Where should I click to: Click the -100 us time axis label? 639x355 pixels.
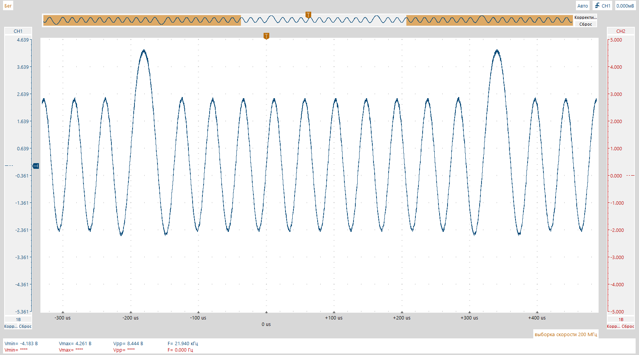click(198, 318)
